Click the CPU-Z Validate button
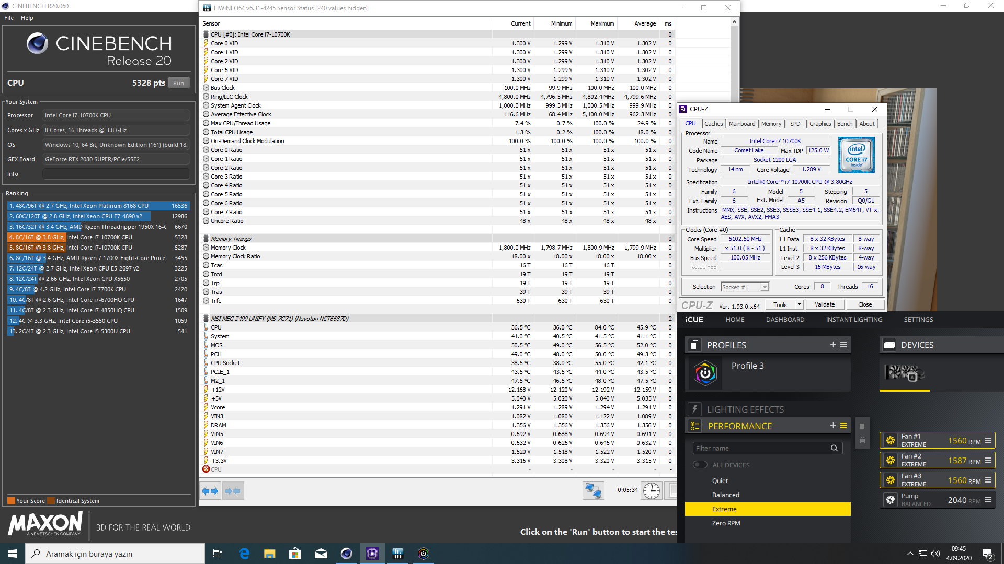1004x564 pixels. click(825, 304)
